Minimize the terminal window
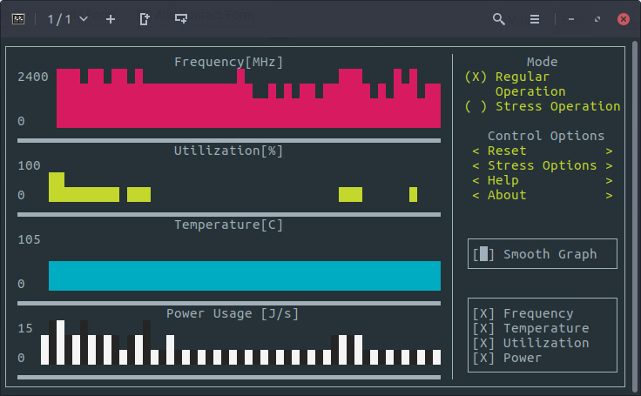This screenshot has height=396, width=641. coord(571,18)
